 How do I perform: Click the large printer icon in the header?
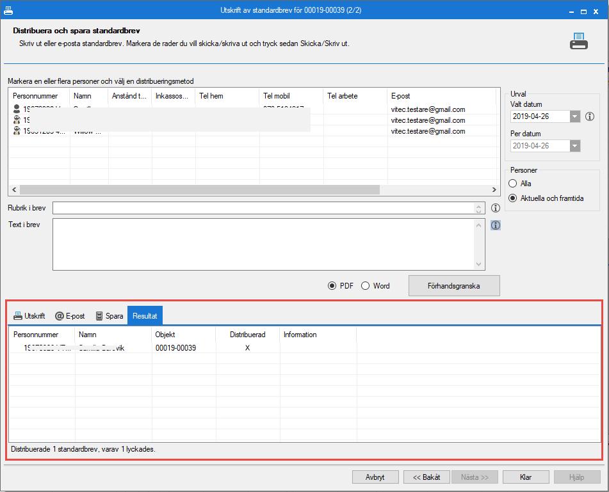coord(579,41)
